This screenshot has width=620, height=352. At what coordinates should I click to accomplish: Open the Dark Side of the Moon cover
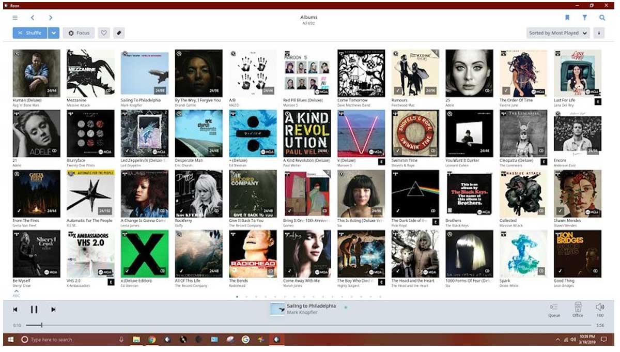(x=415, y=193)
